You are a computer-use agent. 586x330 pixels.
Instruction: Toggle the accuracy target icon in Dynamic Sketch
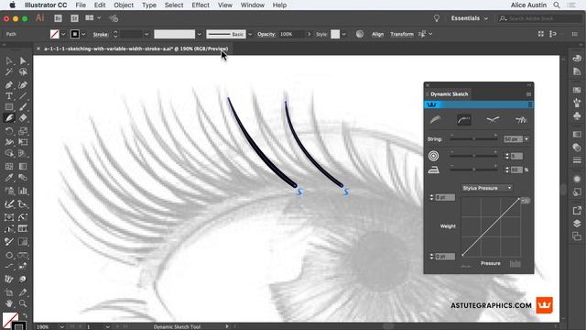tap(433, 156)
